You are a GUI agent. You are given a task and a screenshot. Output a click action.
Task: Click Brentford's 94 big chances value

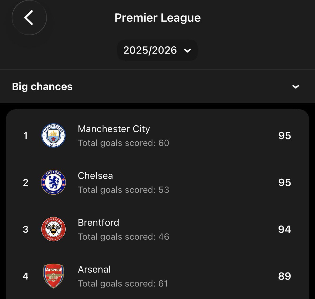pyautogui.click(x=285, y=229)
